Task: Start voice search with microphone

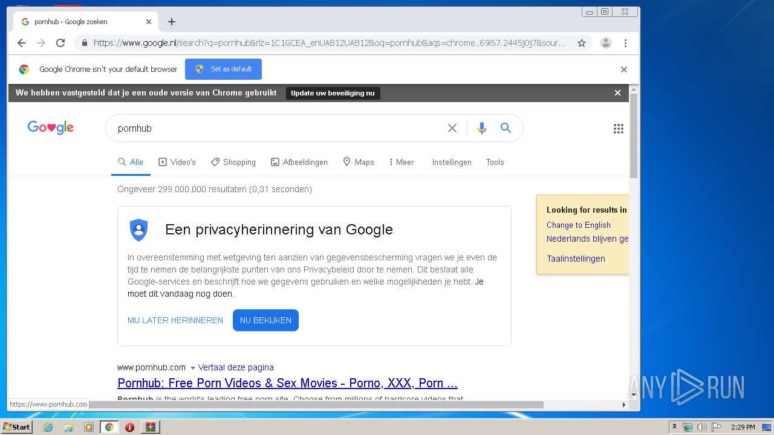Action: coord(482,128)
